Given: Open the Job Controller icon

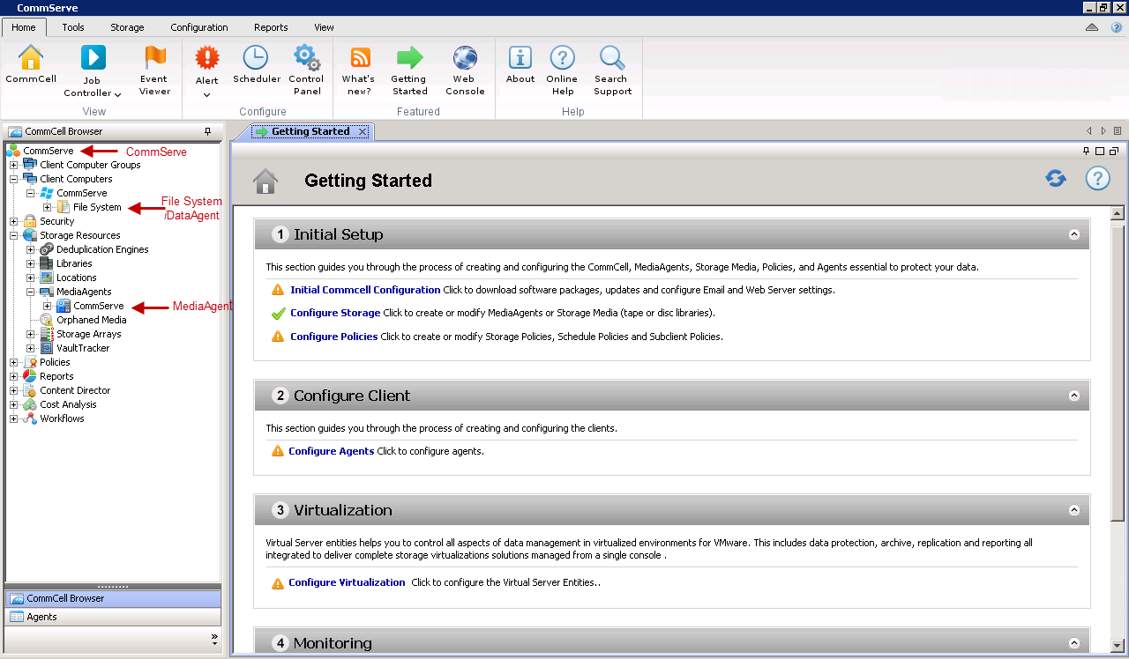Looking at the screenshot, I should click(93, 58).
